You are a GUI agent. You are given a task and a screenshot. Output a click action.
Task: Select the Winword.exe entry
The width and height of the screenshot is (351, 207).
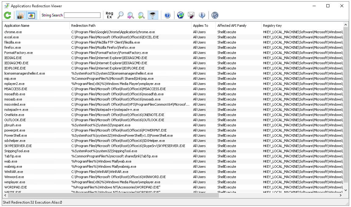click(173, 177)
